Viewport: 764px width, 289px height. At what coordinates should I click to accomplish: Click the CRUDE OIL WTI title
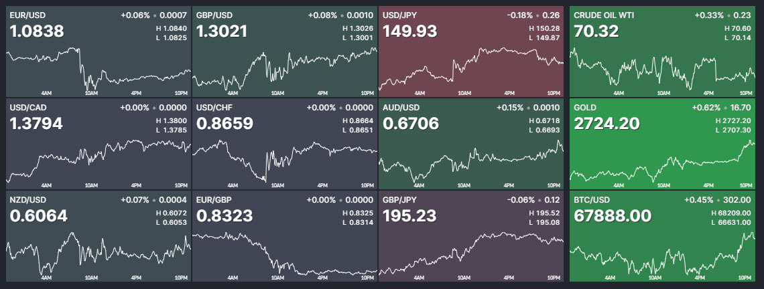pos(604,15)
